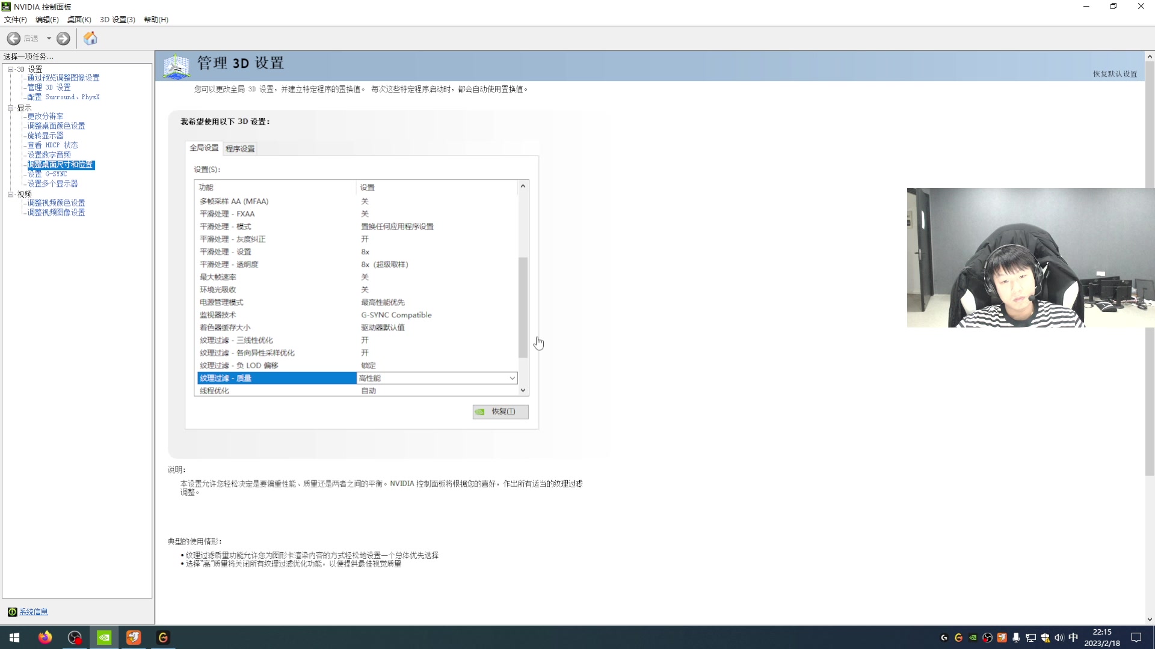
Task: Click the Back navigation arrow icon
Action: (13, 38)
